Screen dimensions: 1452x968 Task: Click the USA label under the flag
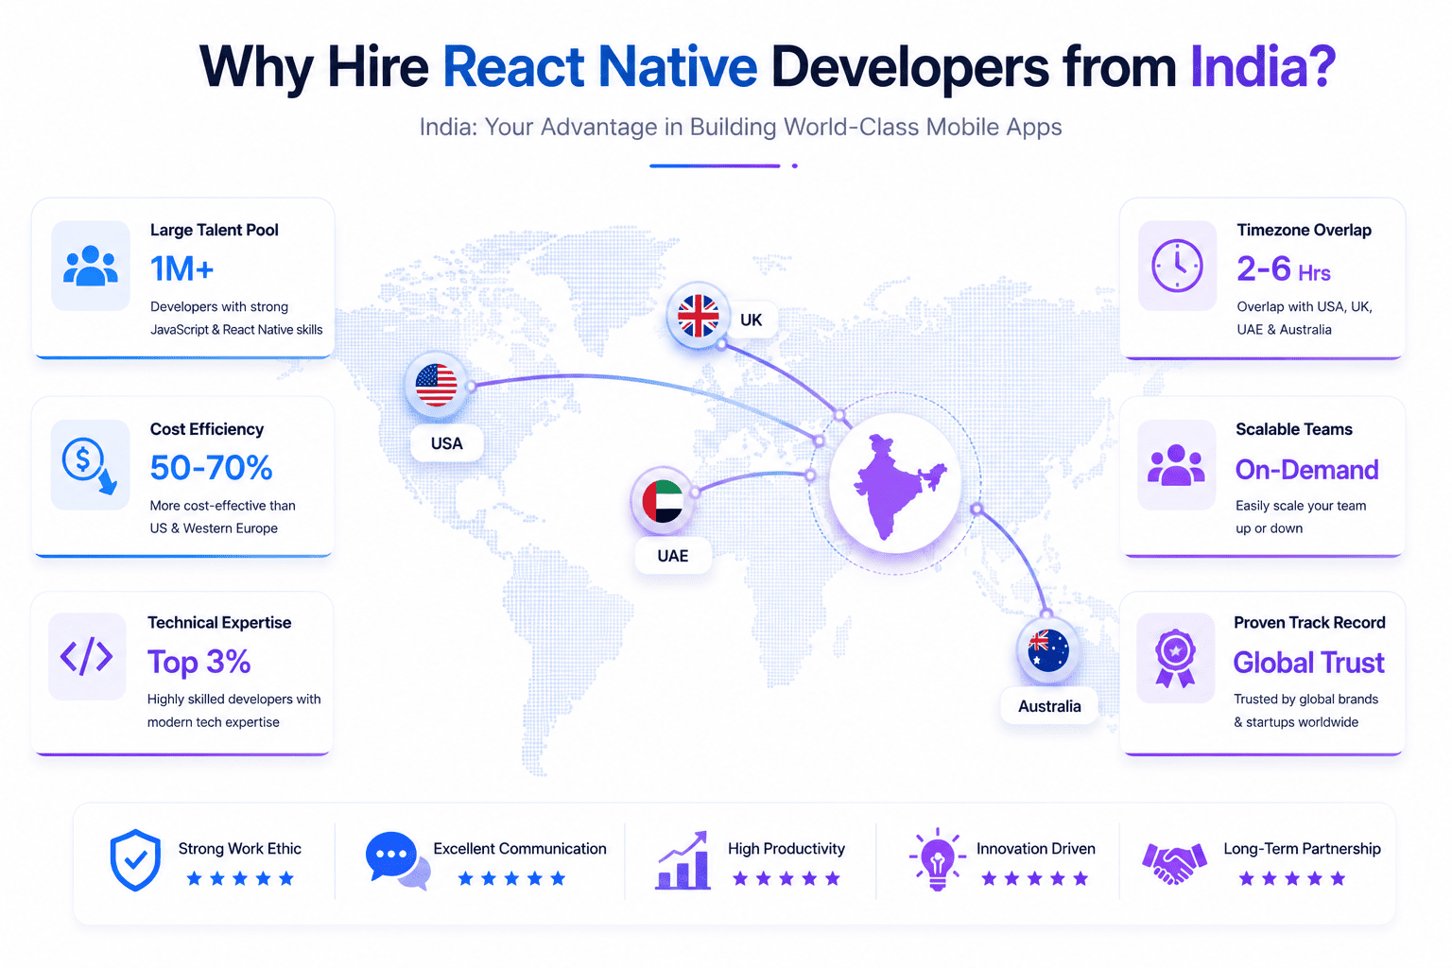(x=447, y=443)
